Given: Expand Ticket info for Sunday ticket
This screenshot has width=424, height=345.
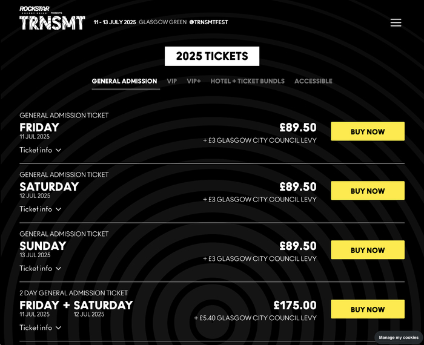Looking at the screenshot, I should click(40, 269).
